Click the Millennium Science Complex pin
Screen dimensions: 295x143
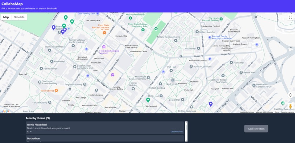click(x=148, y=77)
